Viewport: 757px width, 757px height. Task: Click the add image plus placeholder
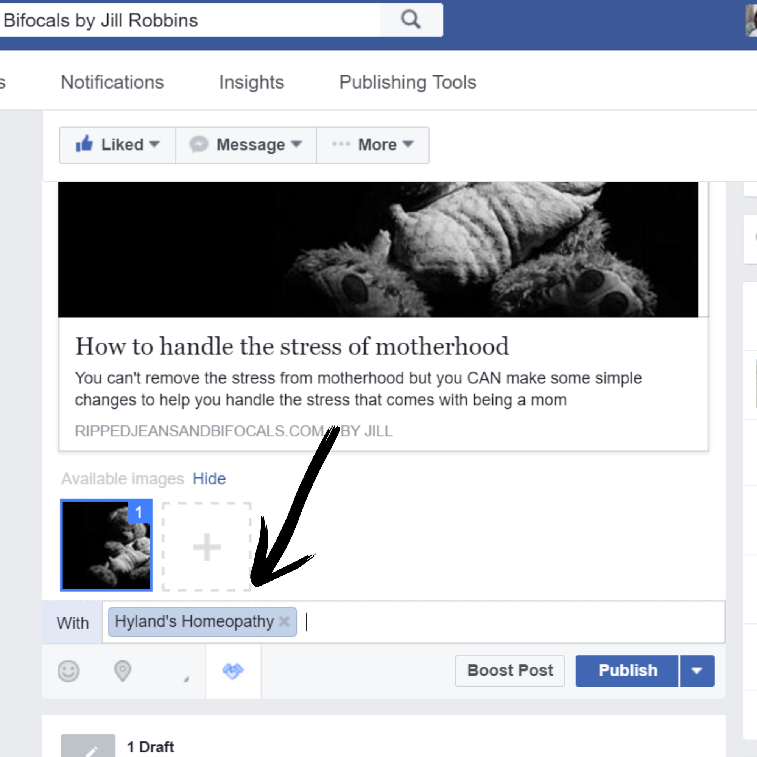[207, 547]
